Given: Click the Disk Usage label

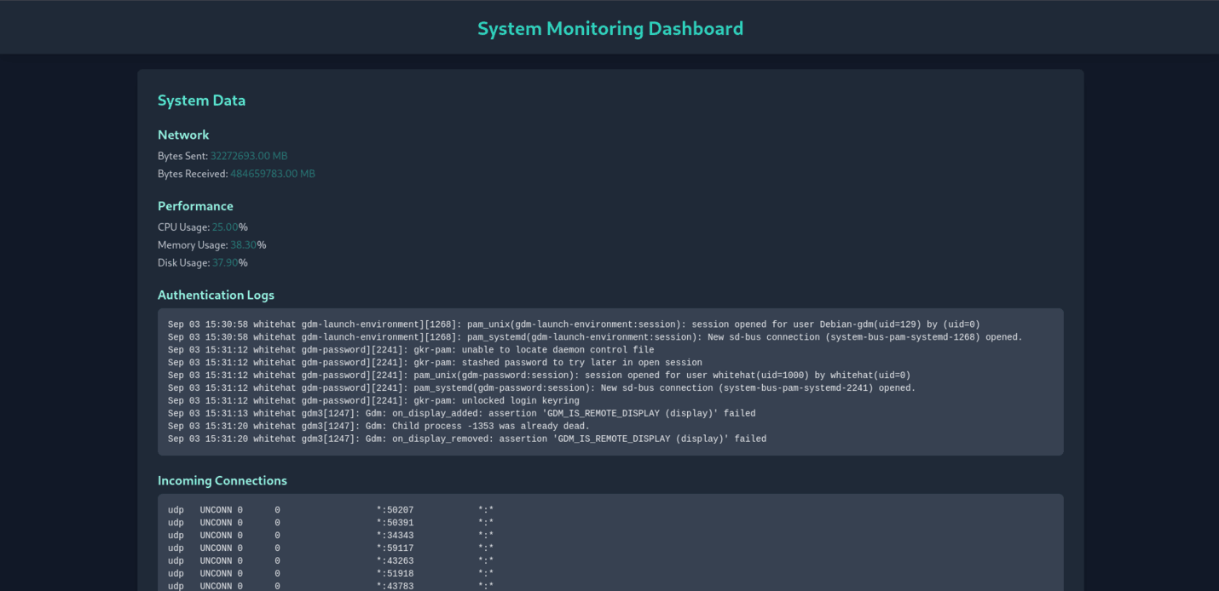Looking at the screenshot, I should [183, 263].
